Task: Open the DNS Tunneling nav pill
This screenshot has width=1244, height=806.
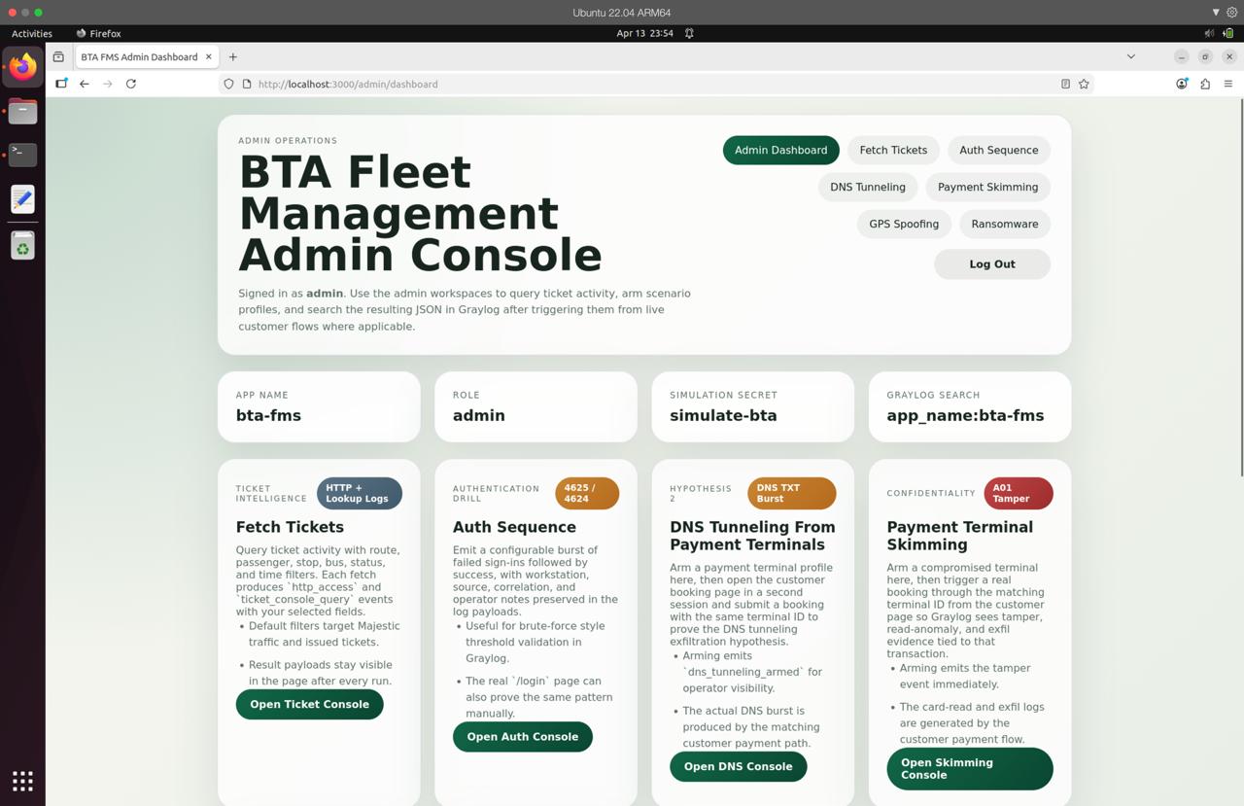Action: (867, 187)
